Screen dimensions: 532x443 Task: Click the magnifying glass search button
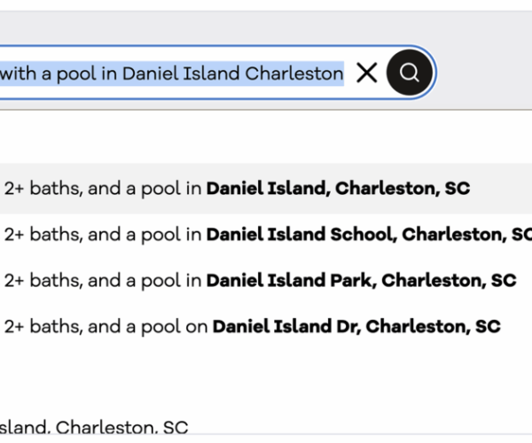(x=410, y=74)
